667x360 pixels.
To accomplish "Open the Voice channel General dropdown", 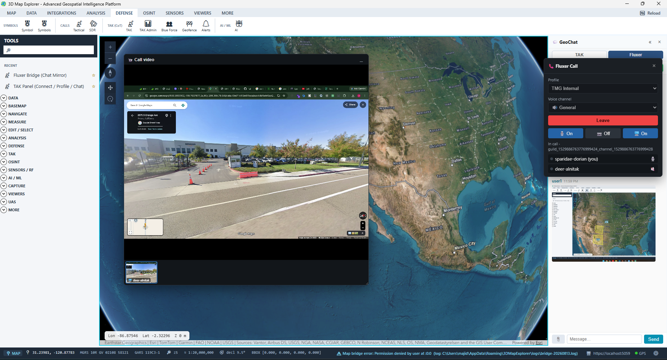I will (603, 107).
